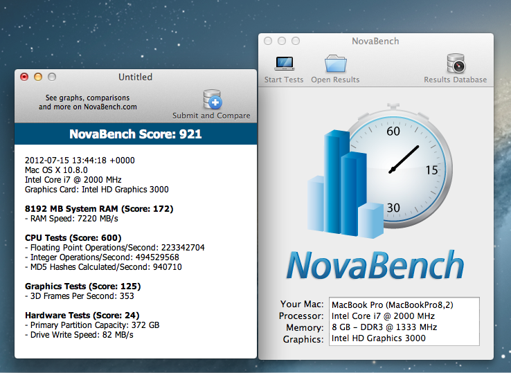Click the Graphics: label in the NovaBench window
Screen dimensions: 511x373
coord(303,340)
